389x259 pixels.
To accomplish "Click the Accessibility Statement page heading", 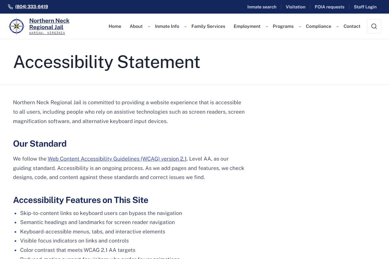I will [107, 62].
